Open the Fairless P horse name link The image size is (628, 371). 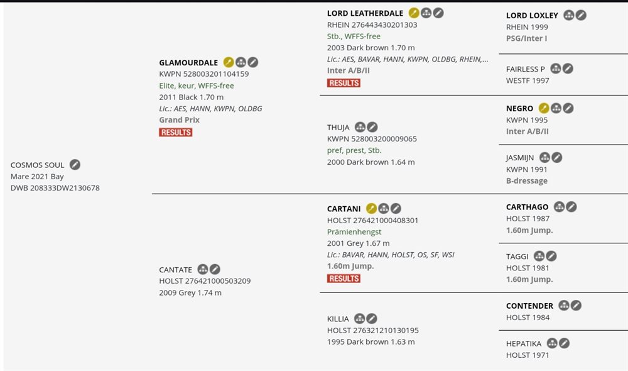point(526,69)
